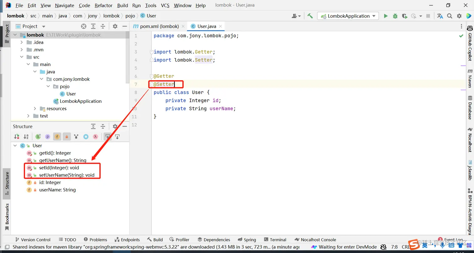Open the Dependencies tool window
474x253 pixels.
click(213, 240)
